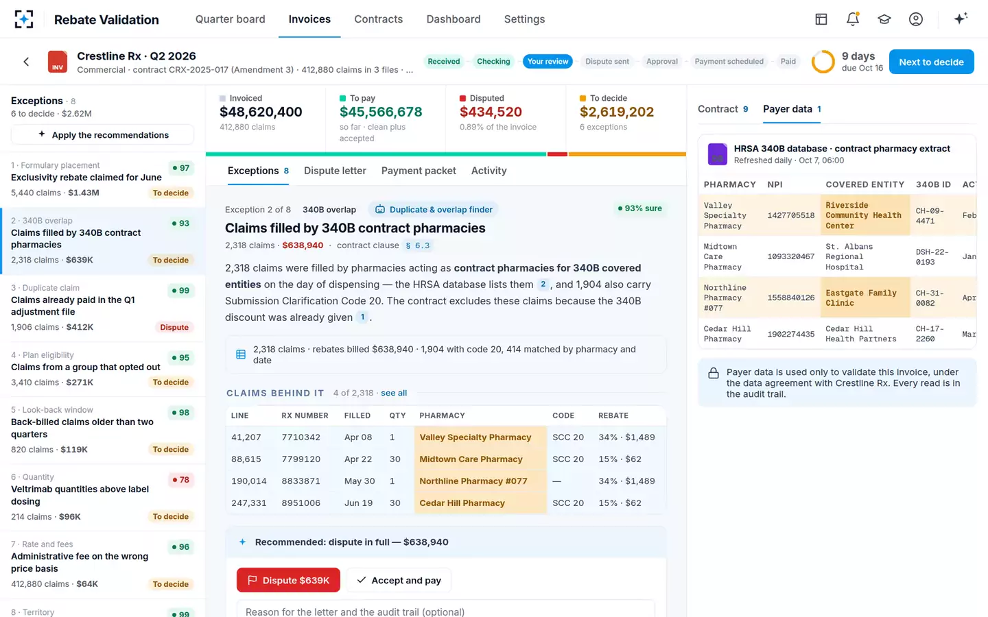Open the Payment packet tab

tap(419, 171)
